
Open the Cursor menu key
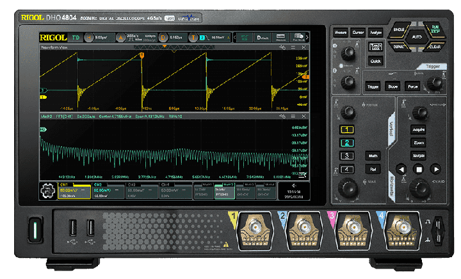358,32
